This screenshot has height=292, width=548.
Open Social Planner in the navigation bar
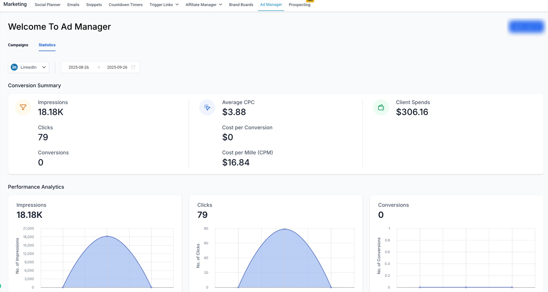[48, 5]
